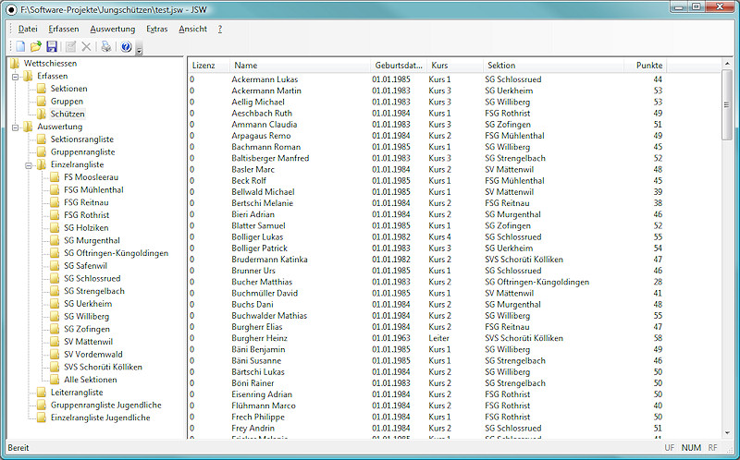Select SG Zofingen in the tree

point(86,329)
